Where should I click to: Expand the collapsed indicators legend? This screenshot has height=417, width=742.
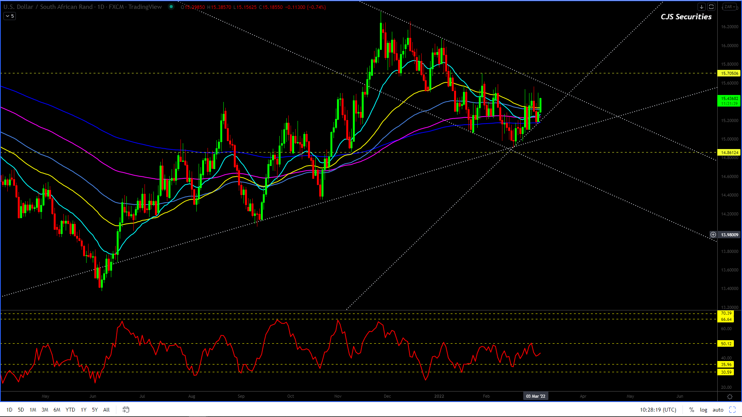click(10, 16)
